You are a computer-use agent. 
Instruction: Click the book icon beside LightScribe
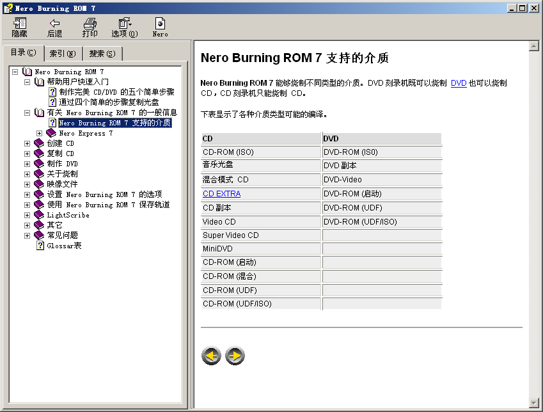pos(39,215)
